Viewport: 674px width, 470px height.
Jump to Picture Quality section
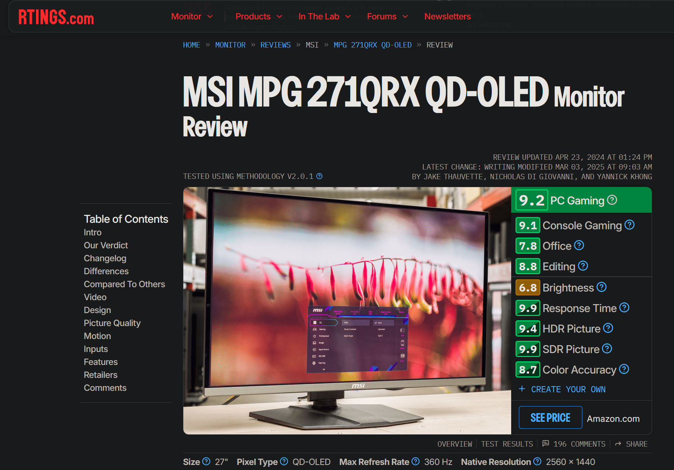pyautogui.click(x=112, y=323)
